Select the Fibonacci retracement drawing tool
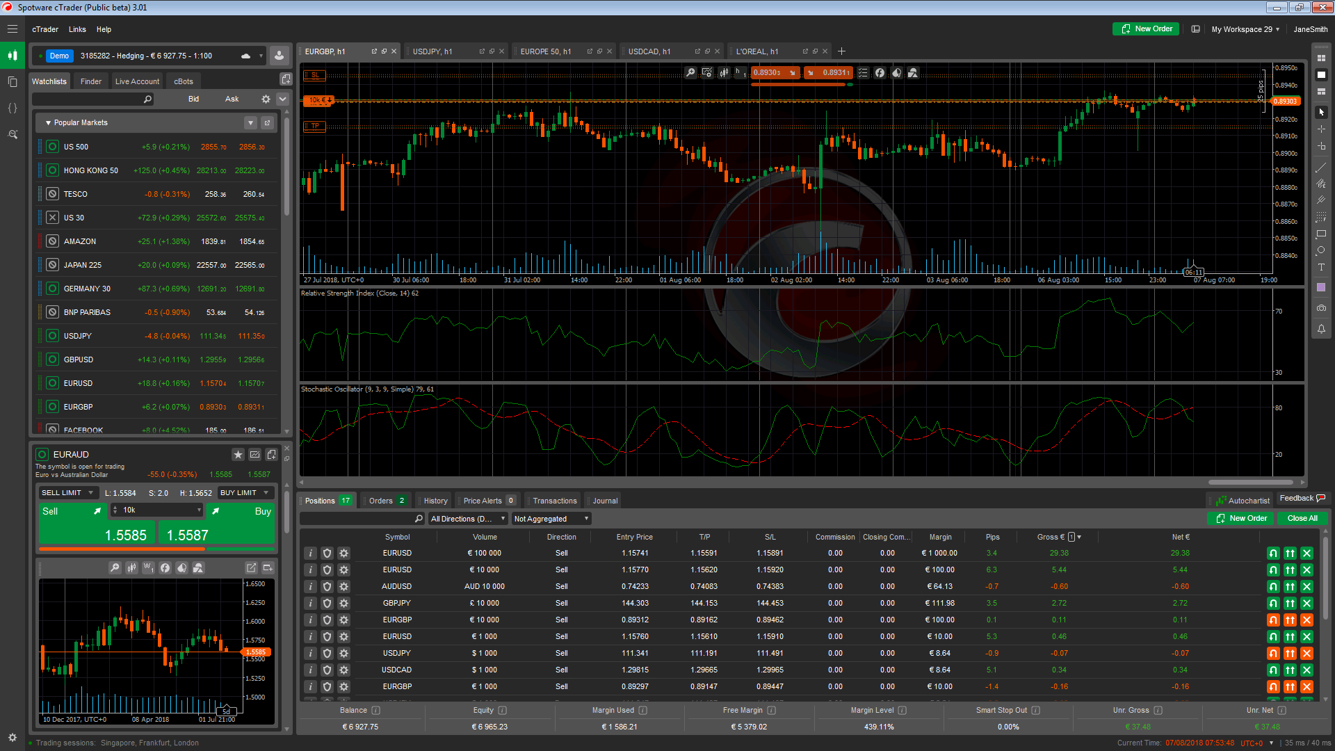This screenshot has height=751, width=1335. point(1321,217)
